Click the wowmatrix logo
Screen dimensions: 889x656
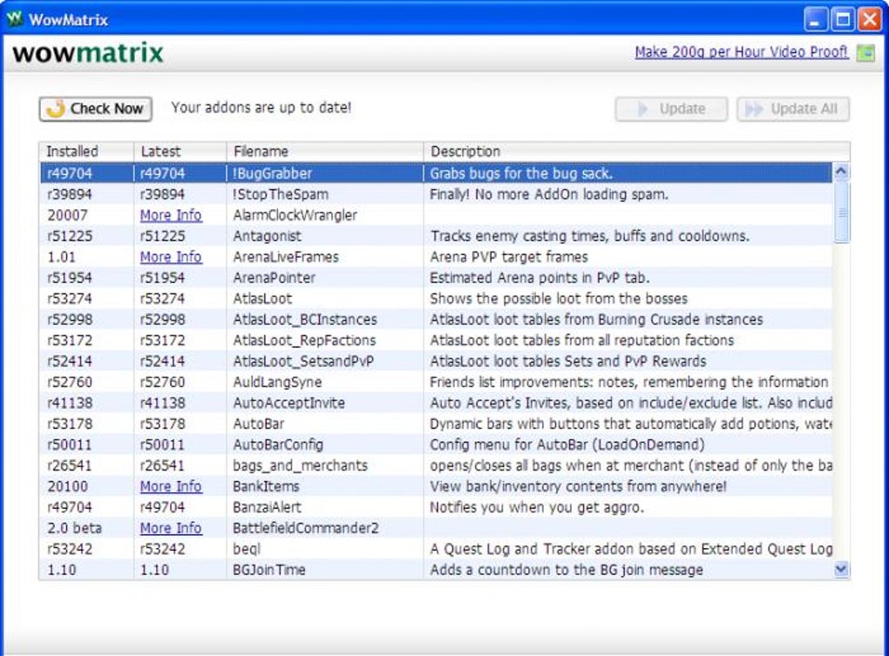[88, 52]
